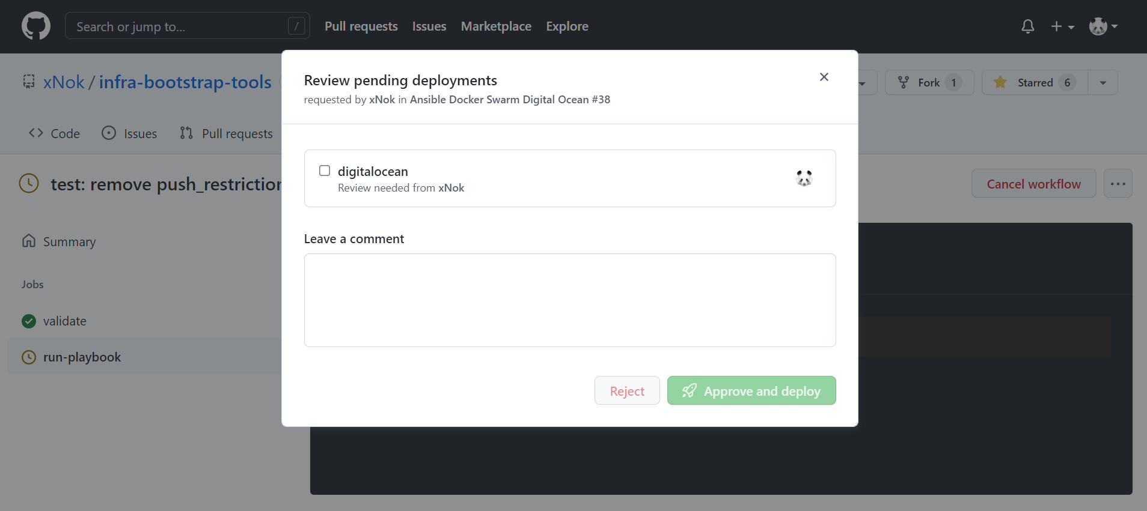Switch to the Code tab

(x=54, y=133)
